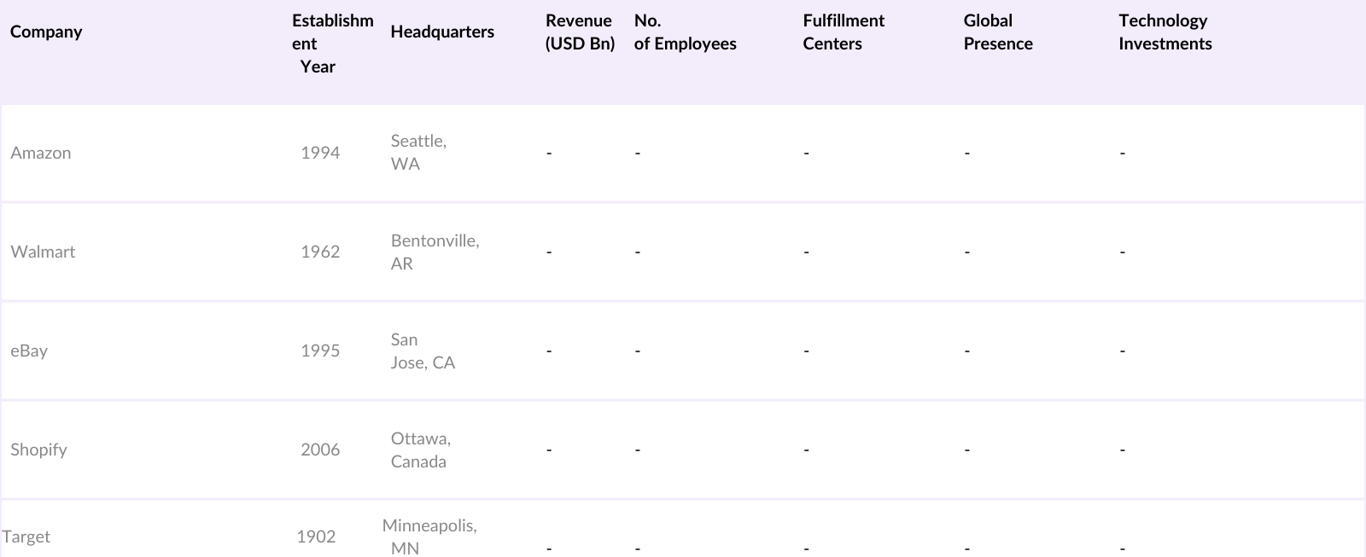Click the Seattle, WA headquarters cell

coord(418,153)
